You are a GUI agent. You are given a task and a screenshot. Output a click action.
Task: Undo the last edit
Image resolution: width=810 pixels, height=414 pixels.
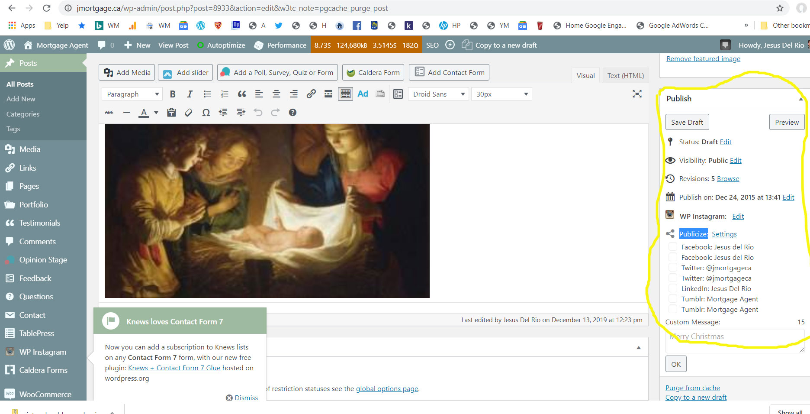point(258,113)
